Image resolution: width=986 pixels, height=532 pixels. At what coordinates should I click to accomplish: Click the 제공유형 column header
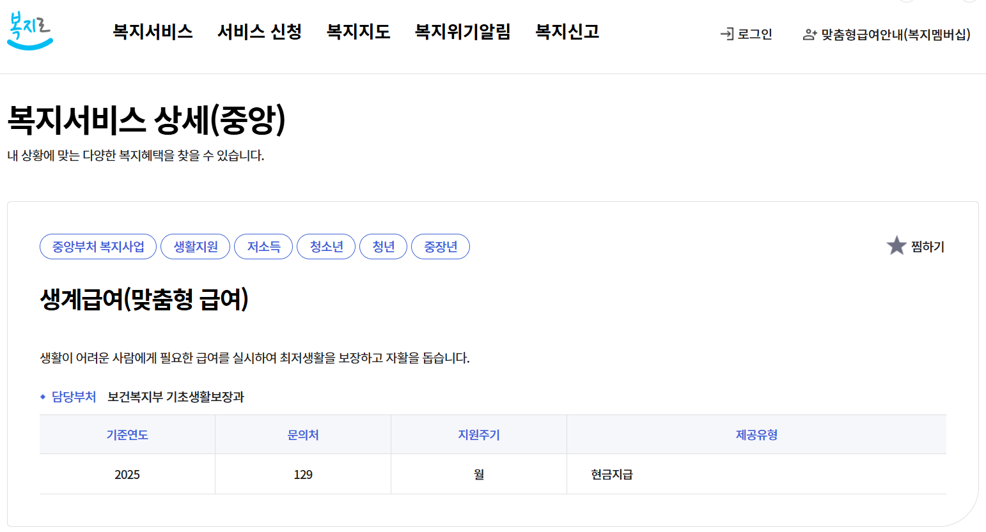(756, 435)
